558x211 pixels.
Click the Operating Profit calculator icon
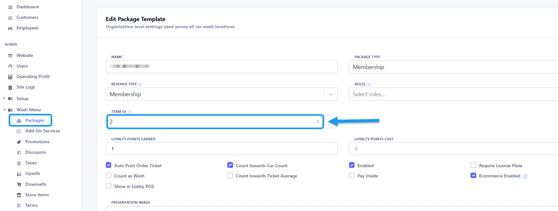pyautogui.click(x=10, y=77)
